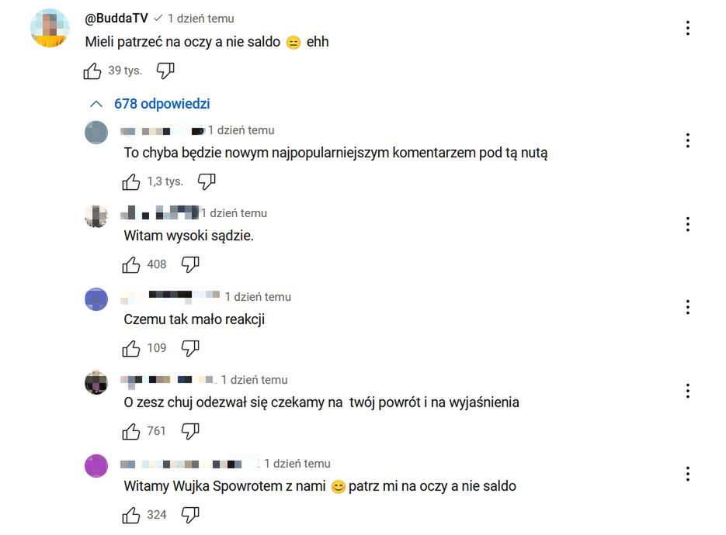The width and height of the screenshot is (726, 535).
Task: Open three-dot menu on 'Witam wysoki sądzie' reply
Action: click(x=688, y=224)
